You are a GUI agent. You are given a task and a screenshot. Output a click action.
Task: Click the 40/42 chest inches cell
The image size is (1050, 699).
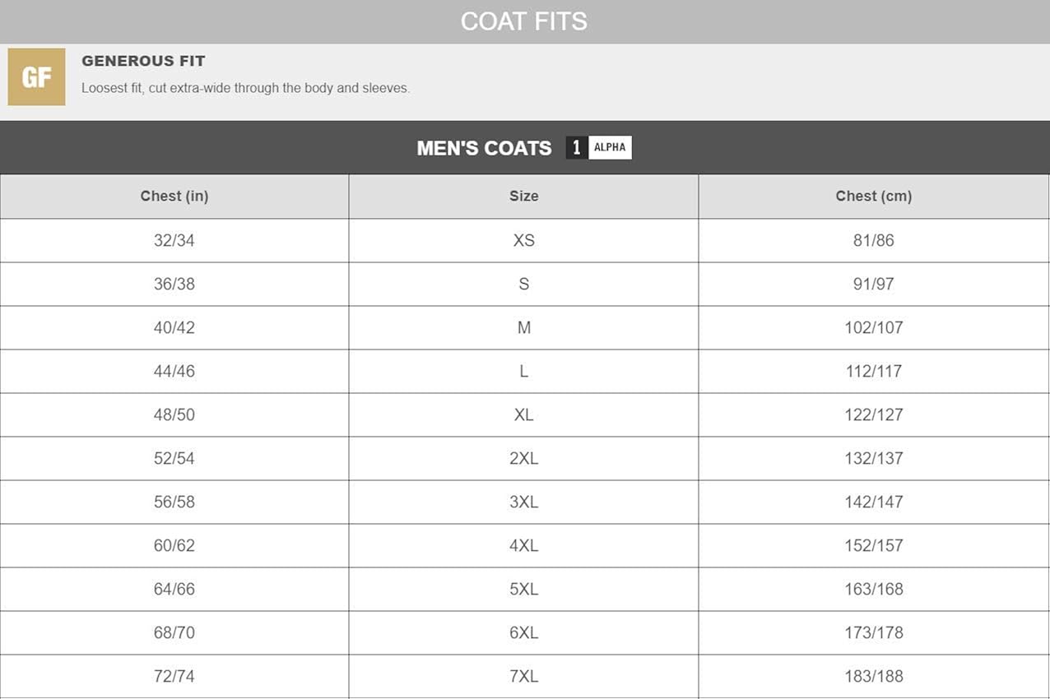click(x=174, y=327)
